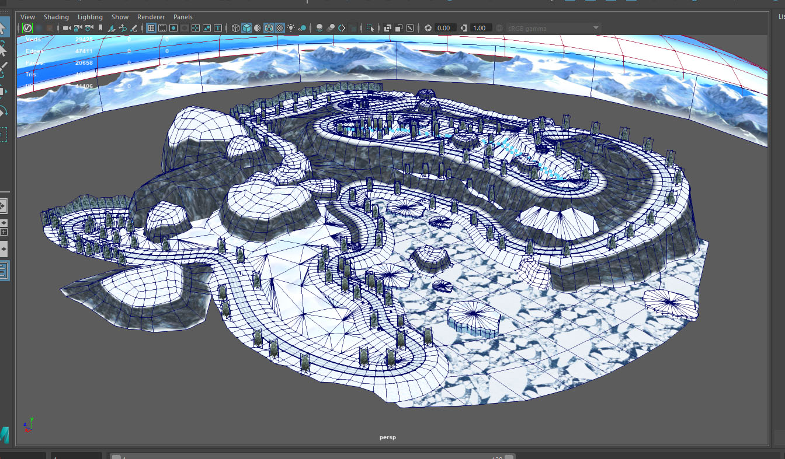This screenshot has width=785, height=459.
Task: Open the Lighting panel menu
Action: click(x=90, y=17)
